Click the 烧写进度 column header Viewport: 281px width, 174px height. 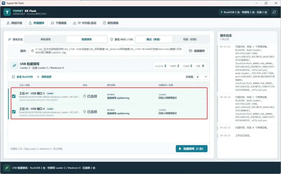pyautogui.click(x=111, y=85)
